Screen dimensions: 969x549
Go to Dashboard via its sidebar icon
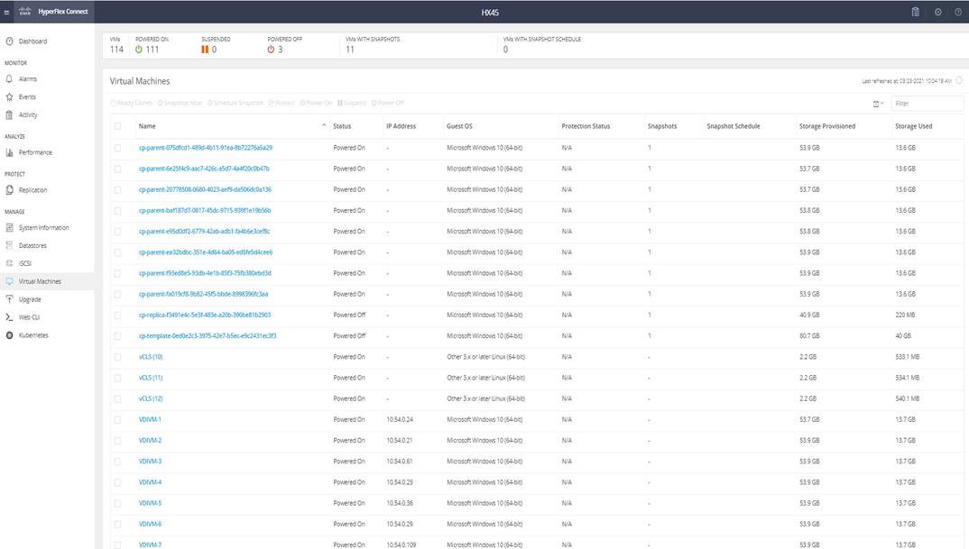tap(9, 41)
